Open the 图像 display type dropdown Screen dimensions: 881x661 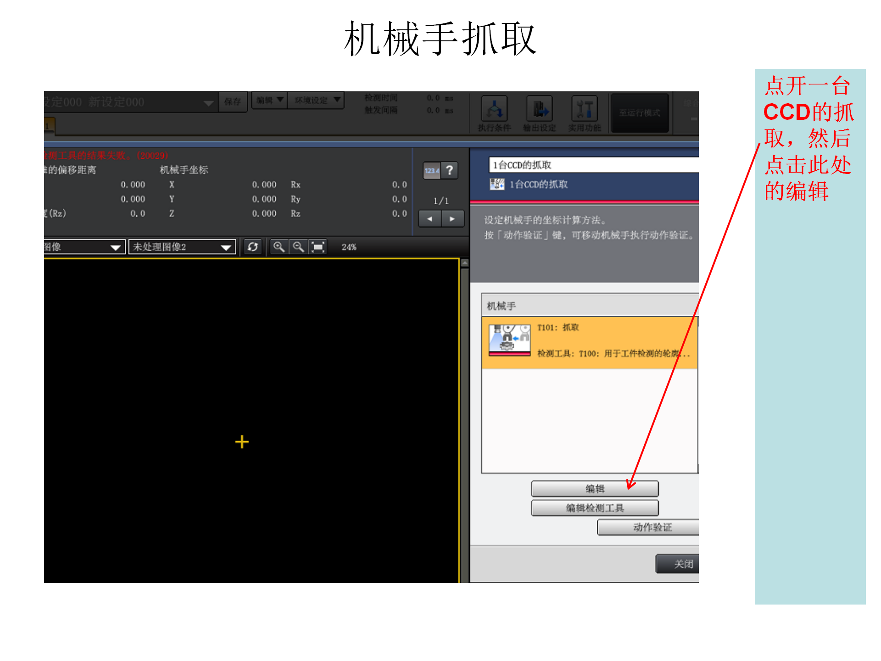click(x=84, y=247)
